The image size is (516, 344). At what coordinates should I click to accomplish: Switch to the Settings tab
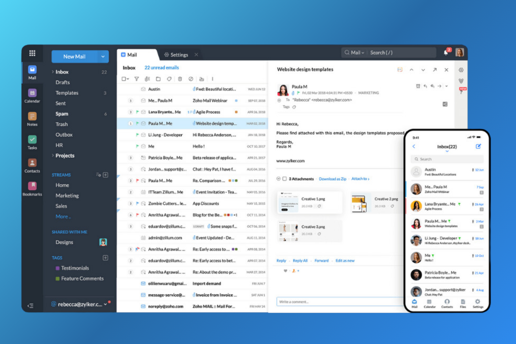click(176, 55)
